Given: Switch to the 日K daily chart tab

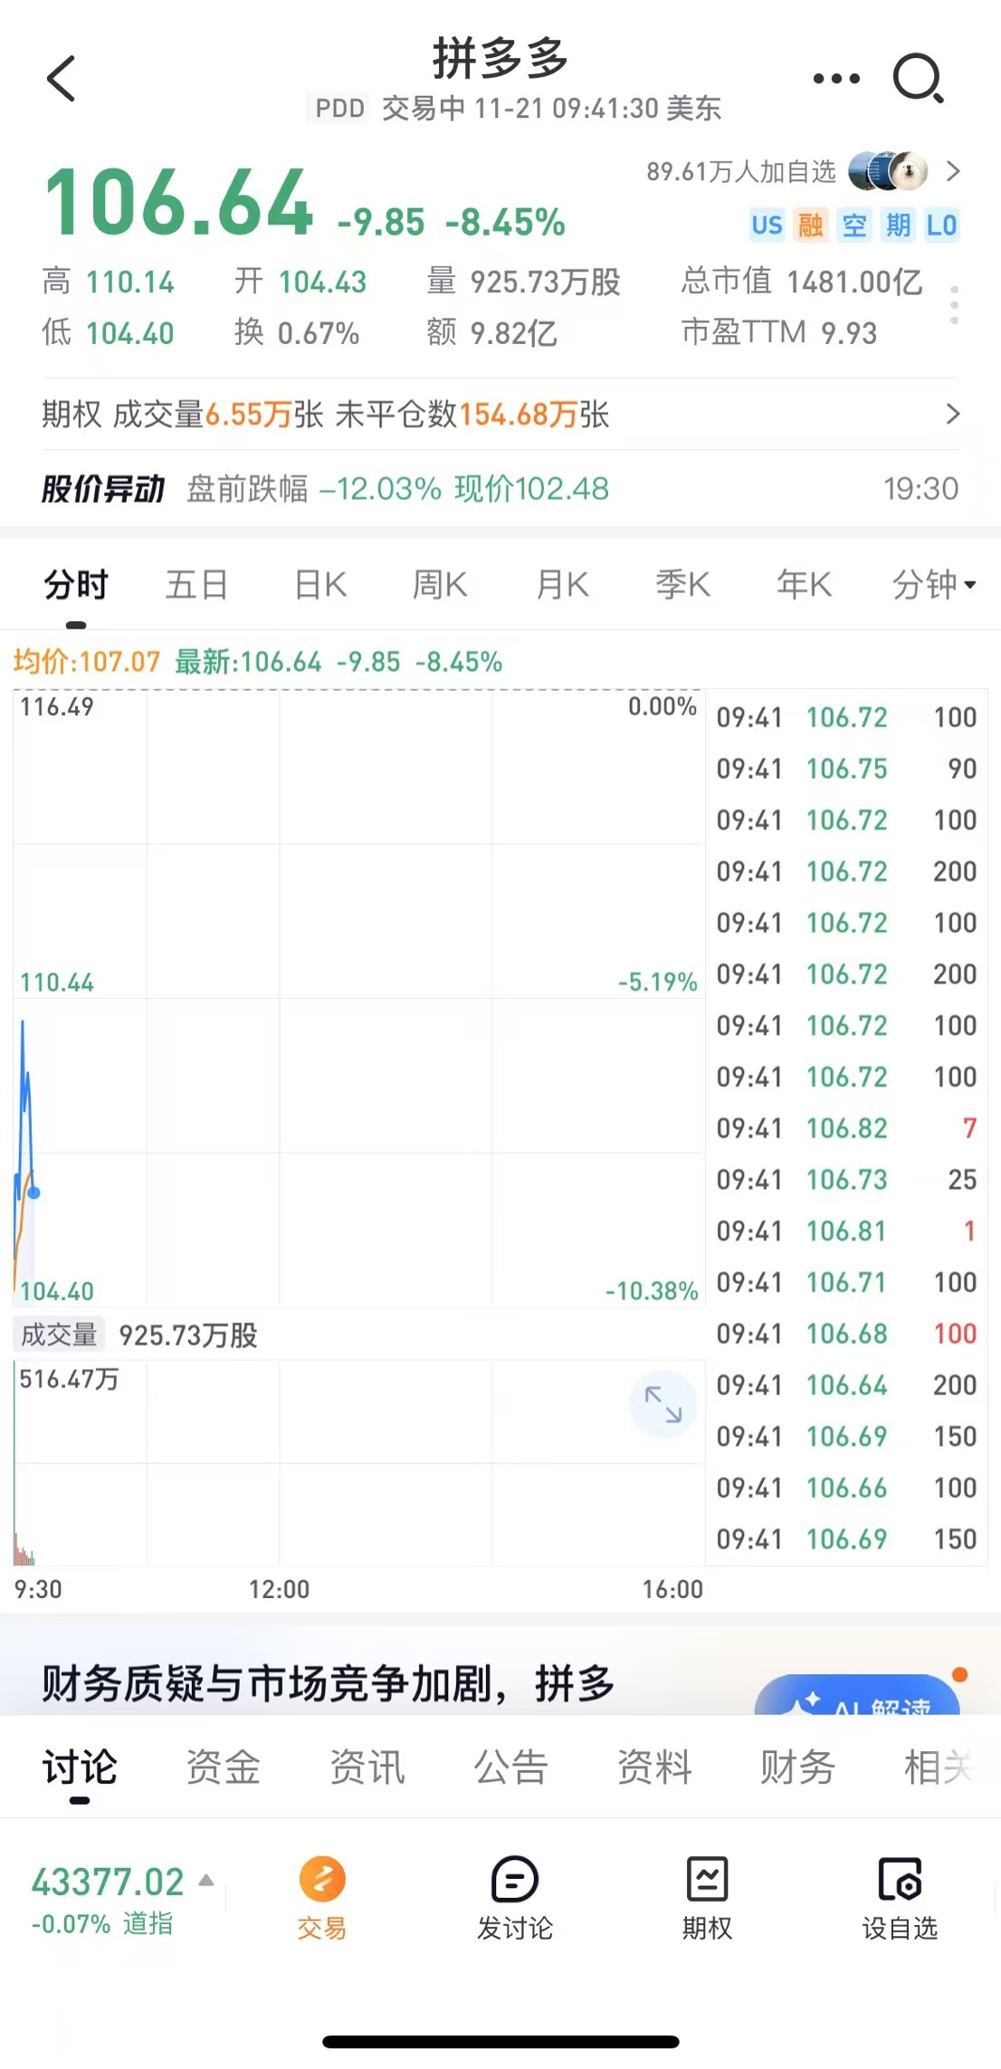Looking at the screenshot, I should click(320, 585).
